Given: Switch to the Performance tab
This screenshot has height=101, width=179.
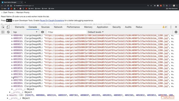Looking at the screenshot, I should pos(73,27).
